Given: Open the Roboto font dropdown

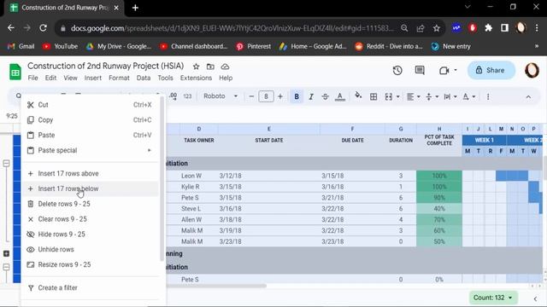Looking at the screenshot, I should click(x=221, y=96).
